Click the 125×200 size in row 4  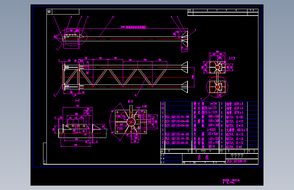[213, 134]
